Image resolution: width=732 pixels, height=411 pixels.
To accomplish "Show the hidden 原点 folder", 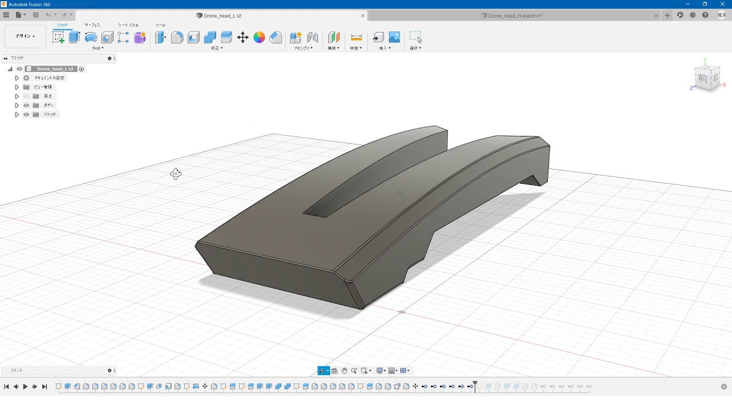I will pyautogui.click(x=26, y=96).
